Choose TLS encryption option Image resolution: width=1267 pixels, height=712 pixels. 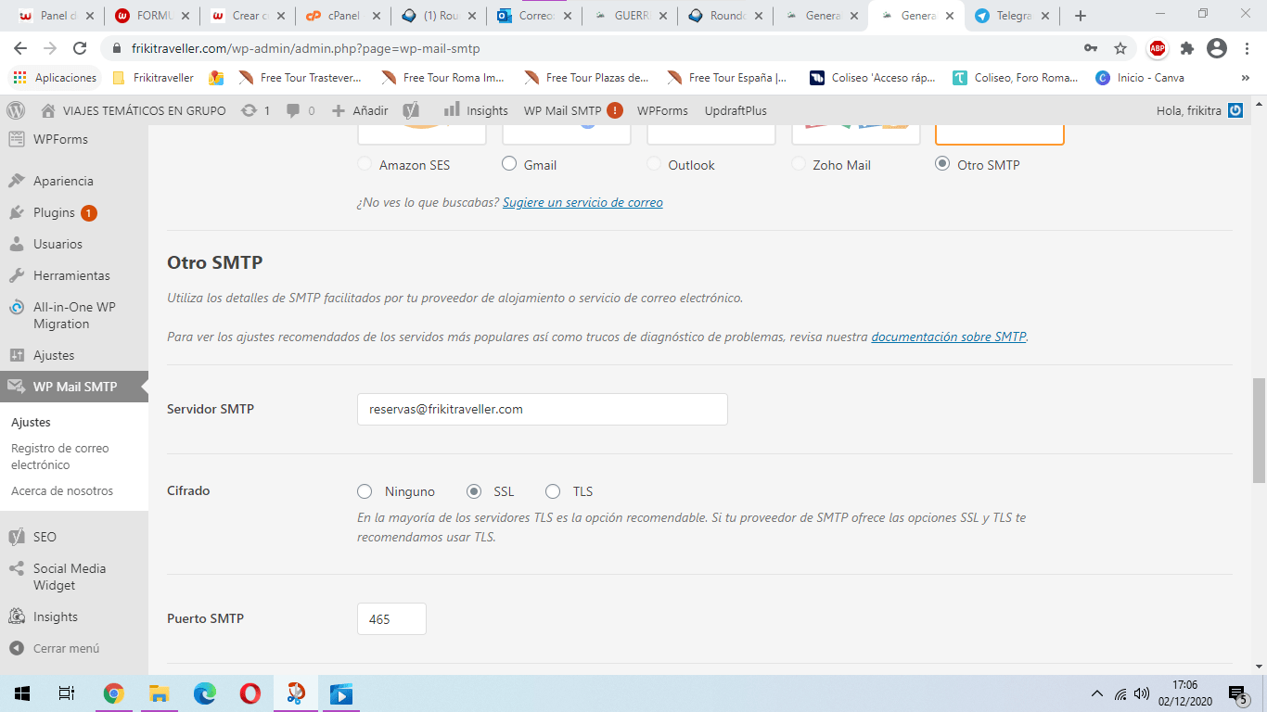(x=553, y=491)
